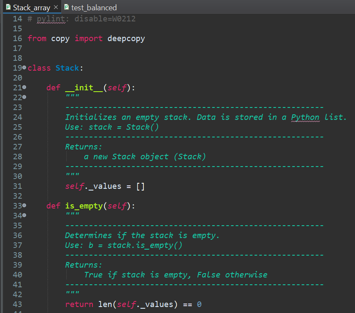Click the Python file icon on test_balanced tab

66,7
